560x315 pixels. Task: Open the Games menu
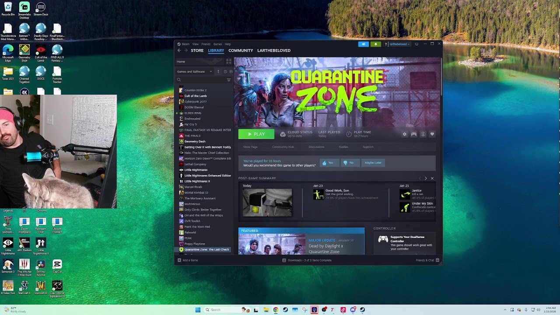pos(217,44)
